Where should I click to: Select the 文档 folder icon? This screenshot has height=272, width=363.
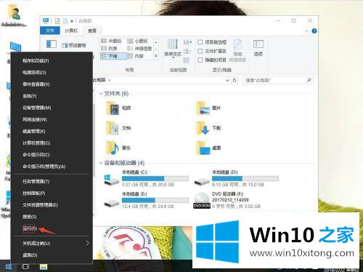click(x=113, y=128)
